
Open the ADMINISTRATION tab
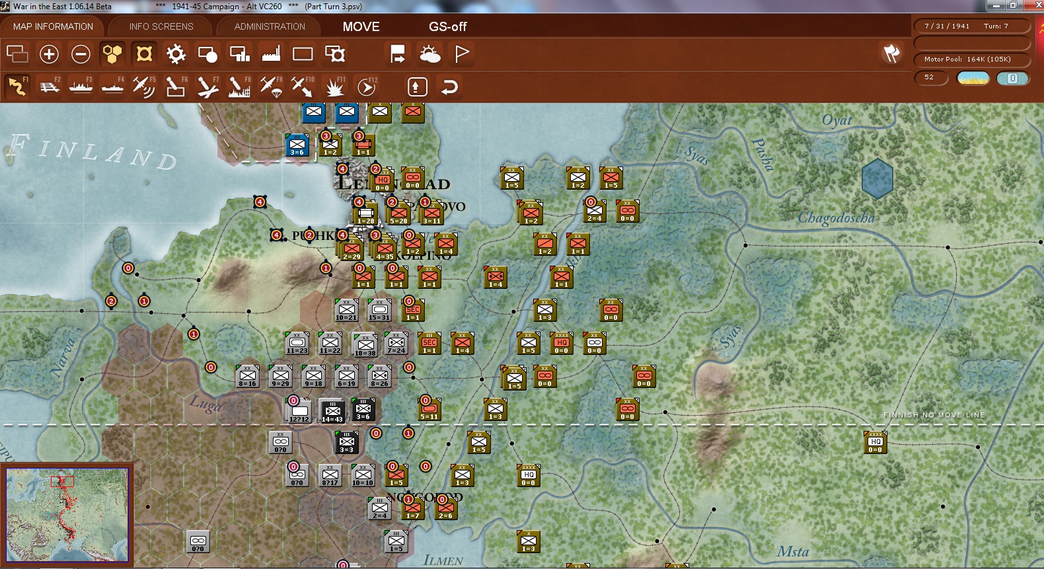click(270, 26)
